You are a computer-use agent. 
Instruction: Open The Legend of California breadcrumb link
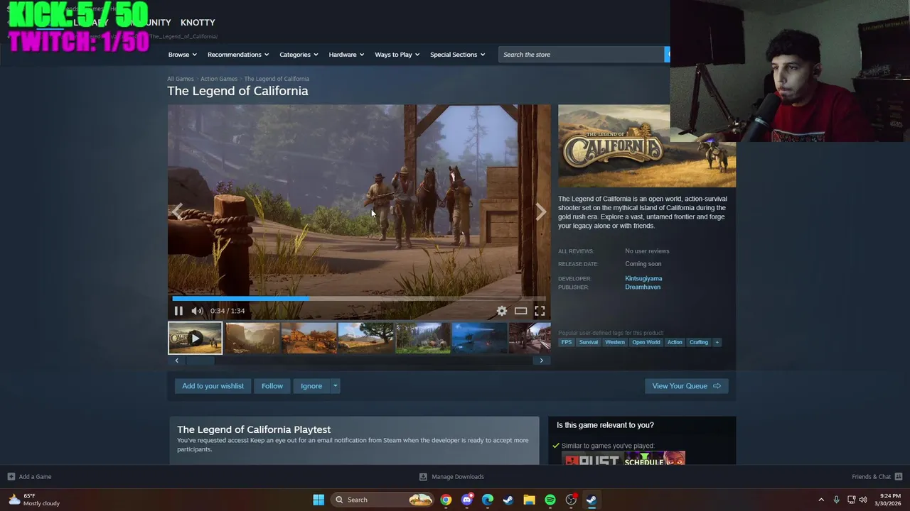[277, 79]
